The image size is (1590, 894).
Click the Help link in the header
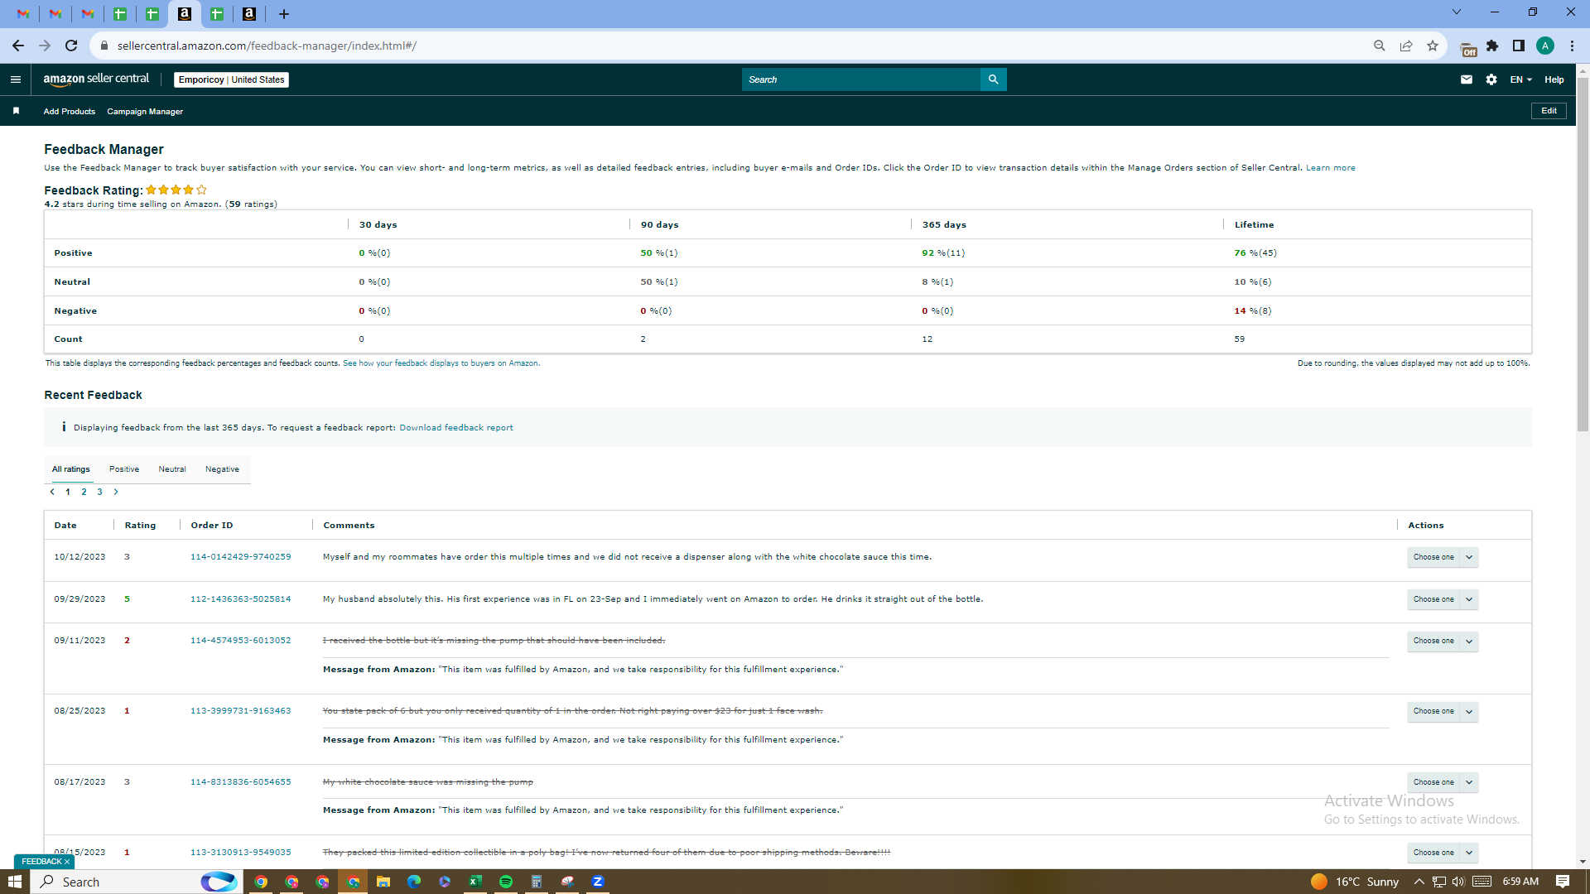1554,79
